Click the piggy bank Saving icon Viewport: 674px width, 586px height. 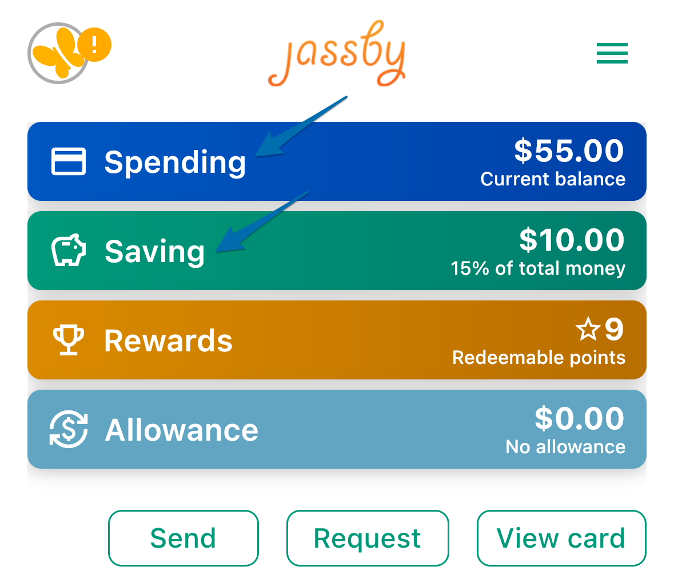pos(69,251)
